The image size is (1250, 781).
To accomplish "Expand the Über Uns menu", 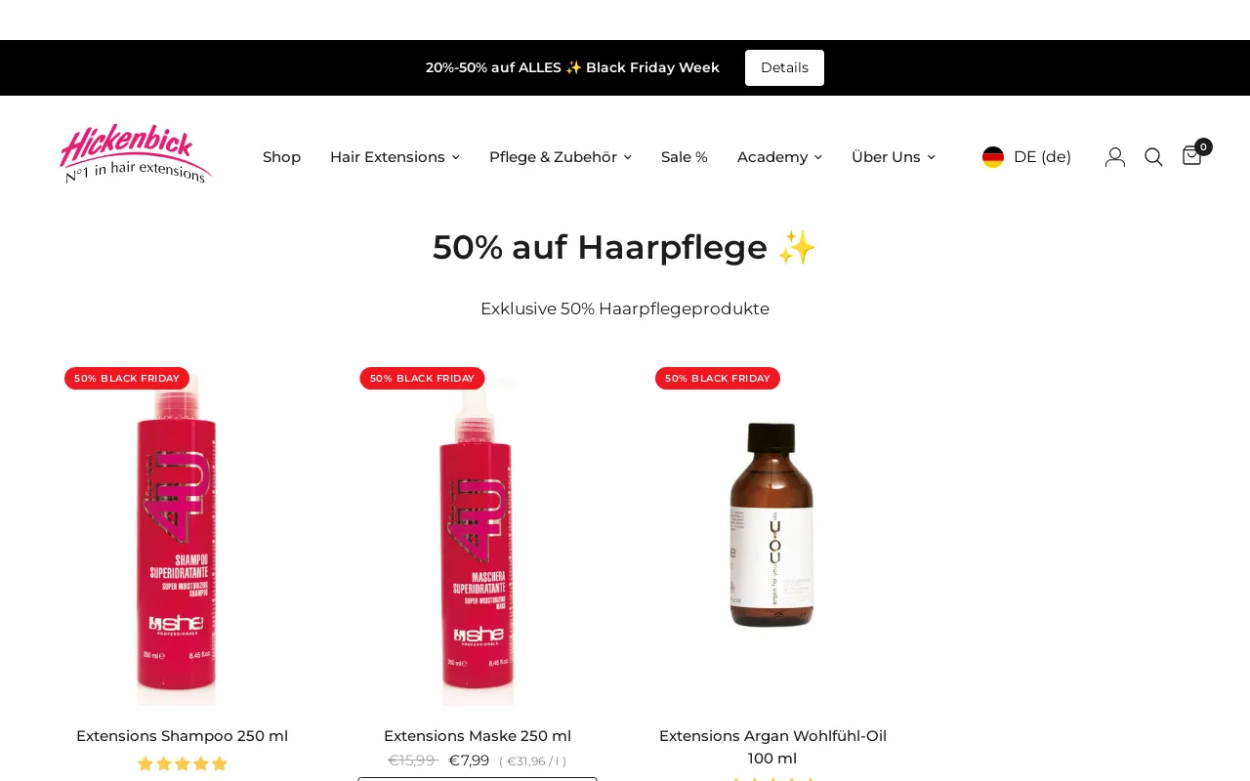I will [893, 157].
